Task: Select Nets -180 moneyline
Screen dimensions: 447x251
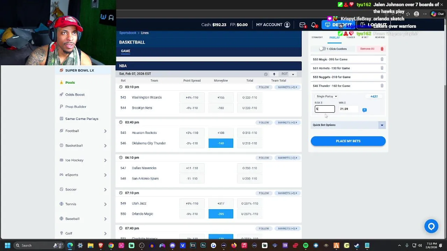Action: [x=221, y=108]
